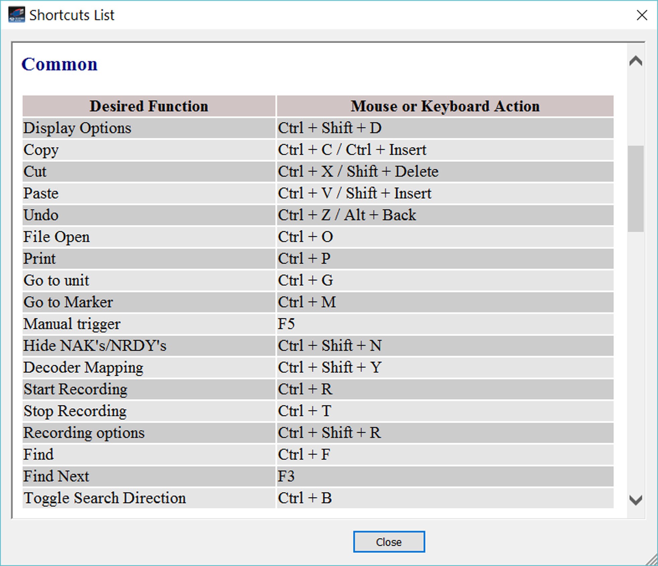
Task: Click the 'F5' shortcut cell
Action: pos(445,324)
